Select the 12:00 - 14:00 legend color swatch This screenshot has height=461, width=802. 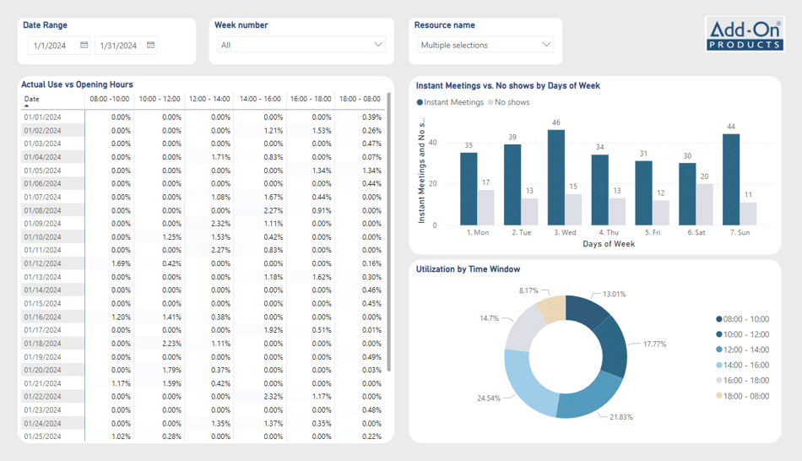pyautogui.click(x=719, y=350)
